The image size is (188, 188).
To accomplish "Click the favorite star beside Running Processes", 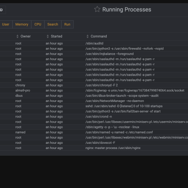I will 97,9.
